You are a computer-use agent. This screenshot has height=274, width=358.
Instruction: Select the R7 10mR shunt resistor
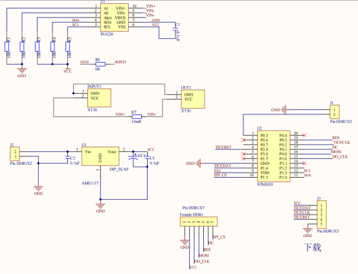[x=137, y=116]
